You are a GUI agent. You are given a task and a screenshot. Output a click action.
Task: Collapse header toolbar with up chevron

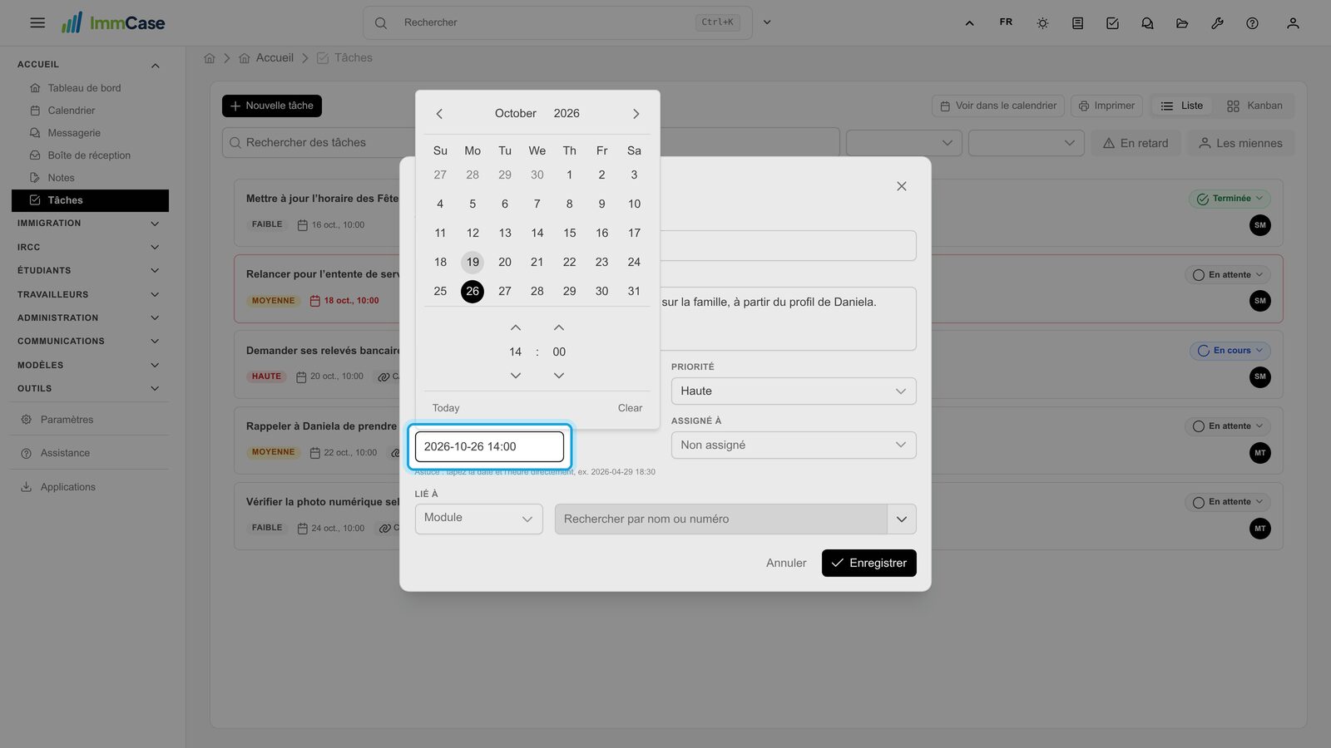click(x=969, y=23)
